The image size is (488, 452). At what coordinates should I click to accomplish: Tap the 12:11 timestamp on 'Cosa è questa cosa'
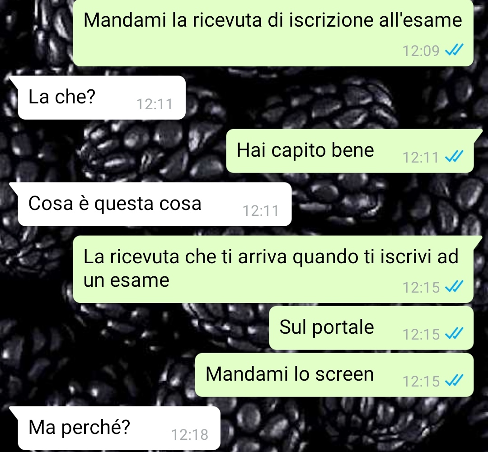point(261,211)
